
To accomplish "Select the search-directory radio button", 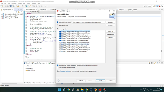I will [58, 22].
